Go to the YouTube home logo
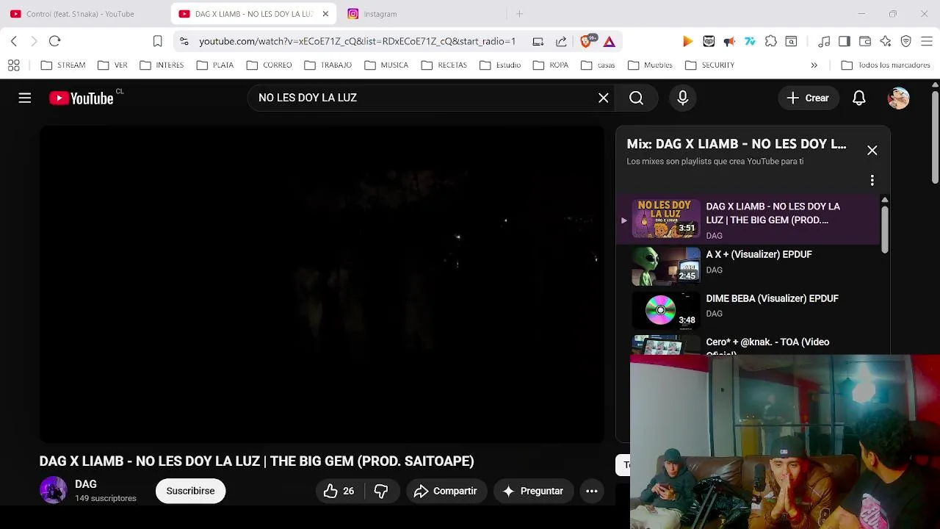940x529 pixels. click(x=82, y=98)
